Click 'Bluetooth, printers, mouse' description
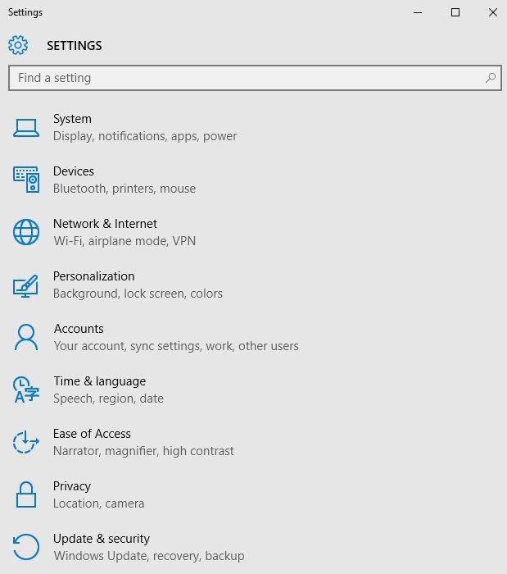This screenshot has height=574, width=507. coord(124,189)
